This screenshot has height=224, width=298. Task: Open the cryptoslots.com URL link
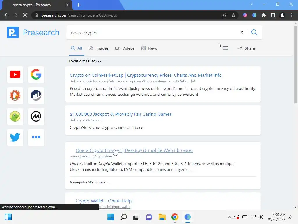pyautogui.click(x=89, y=120)
